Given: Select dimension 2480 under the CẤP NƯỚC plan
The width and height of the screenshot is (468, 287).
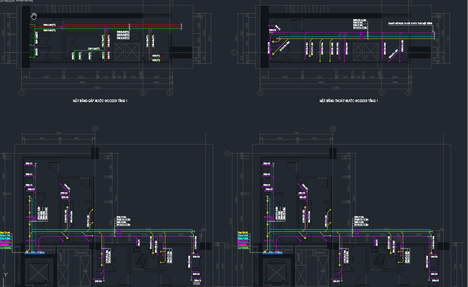Looking at the screenshot, I should tap(46, 77).
